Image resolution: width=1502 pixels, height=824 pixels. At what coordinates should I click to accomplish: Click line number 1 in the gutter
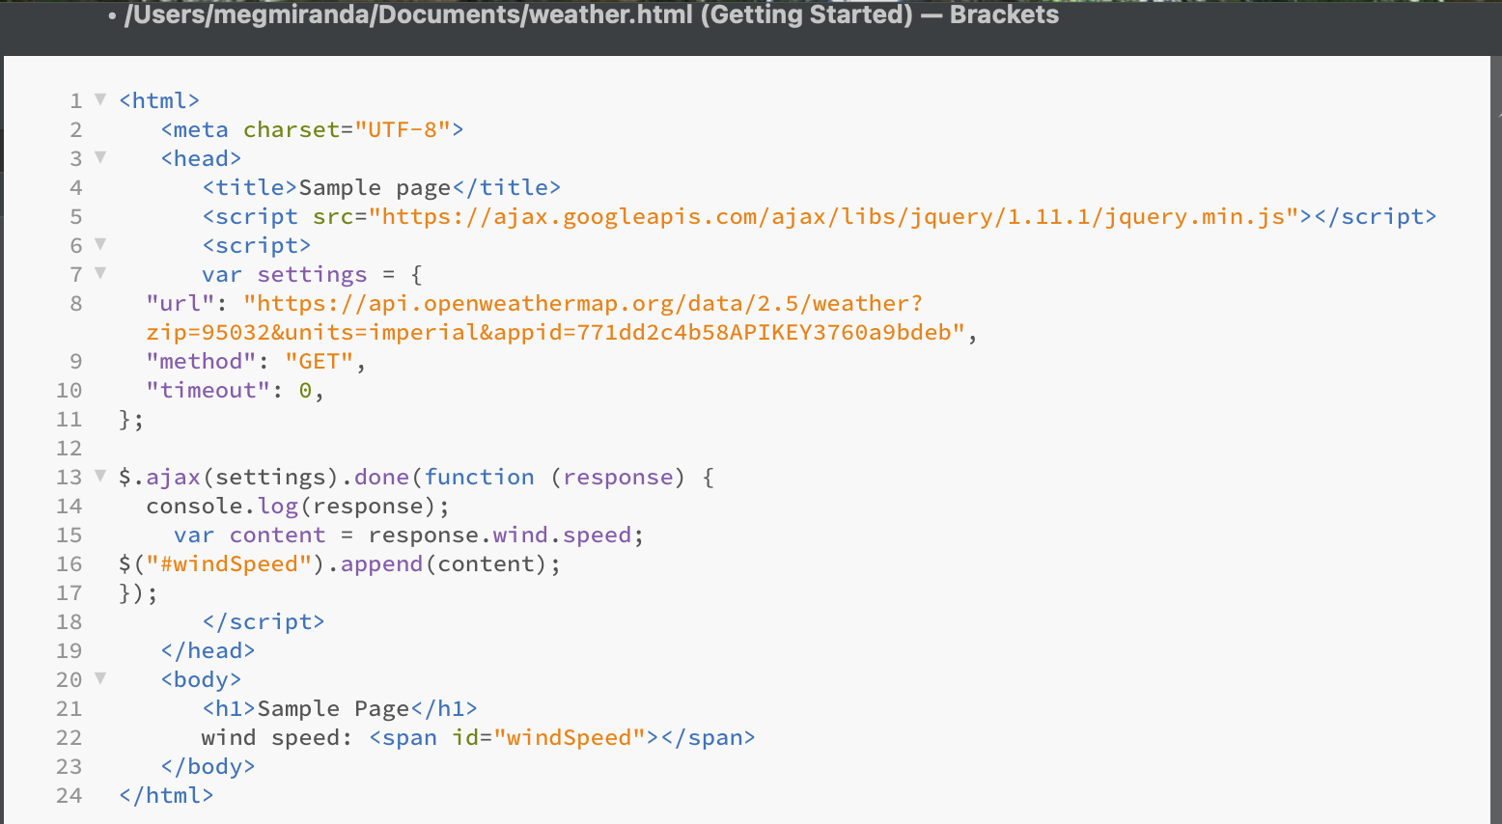pos(76,101)
